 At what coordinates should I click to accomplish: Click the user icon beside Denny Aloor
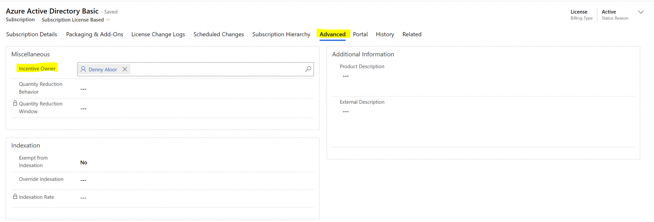pos(83,69)
